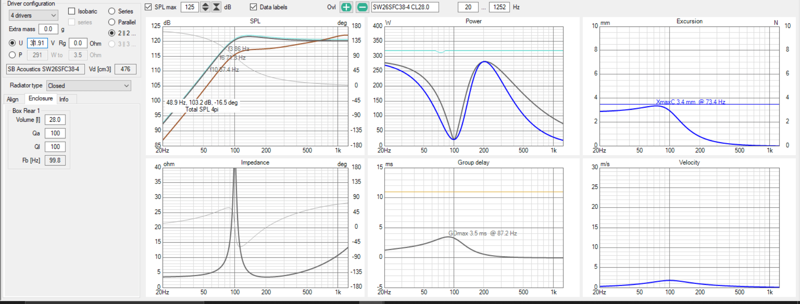The width and height of the screenshot is (800, 304).
Task: Click the upper frequency limit field 1252
Action: click(x=499, y=7)
